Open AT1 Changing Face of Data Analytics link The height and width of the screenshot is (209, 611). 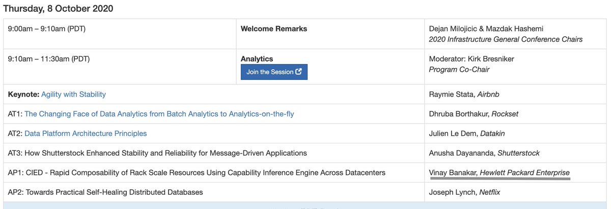click(x=159, y=114)
